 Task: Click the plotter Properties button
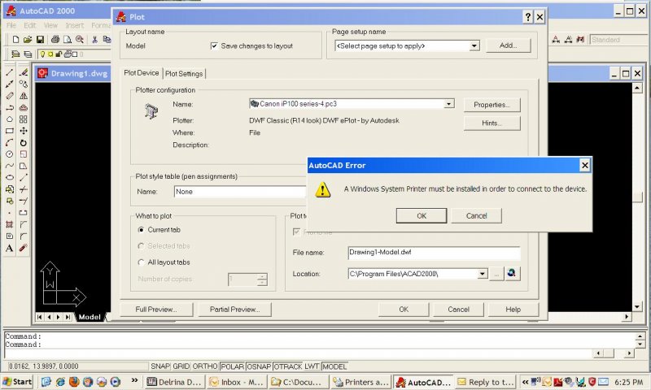coord(492,105)
